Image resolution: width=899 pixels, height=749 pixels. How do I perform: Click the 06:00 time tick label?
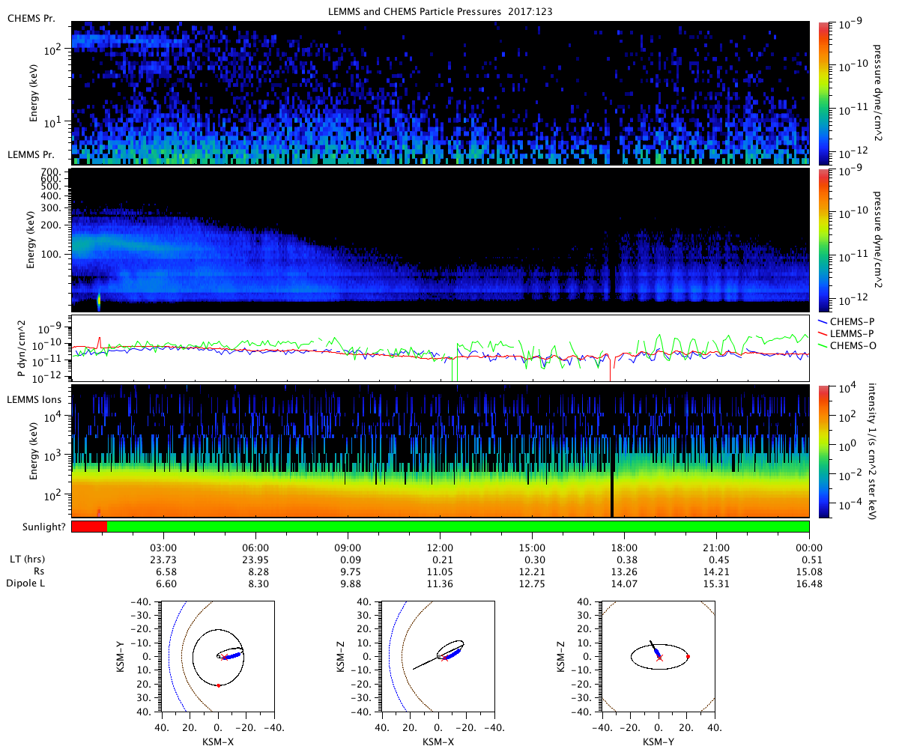click(255, 548)
